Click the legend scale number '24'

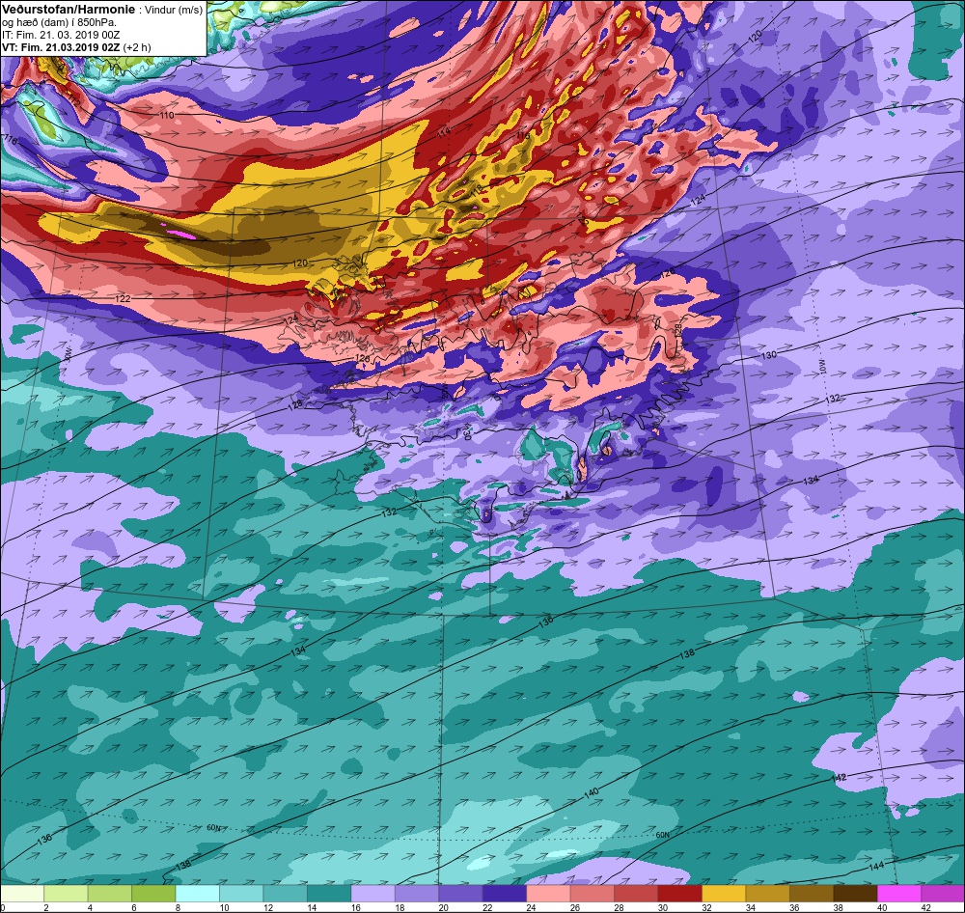point(531,907)
